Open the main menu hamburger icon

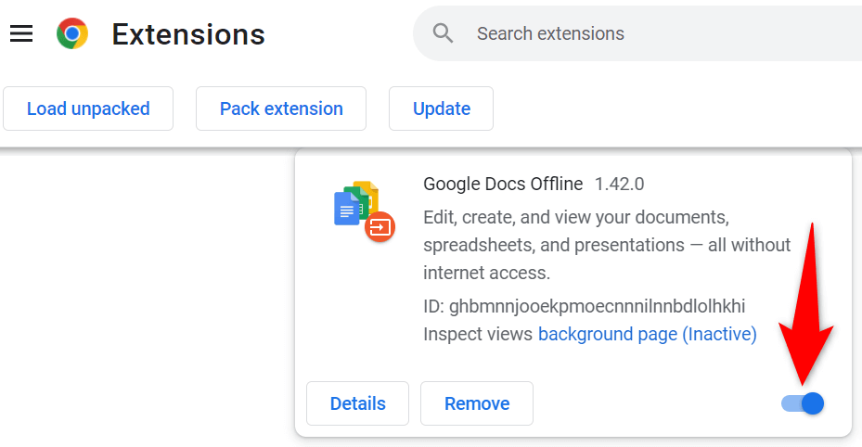click(21, 34)
